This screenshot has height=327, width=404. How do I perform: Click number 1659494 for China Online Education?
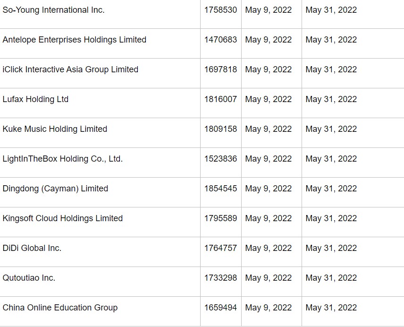220,308
